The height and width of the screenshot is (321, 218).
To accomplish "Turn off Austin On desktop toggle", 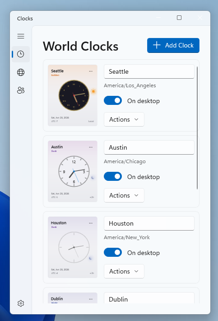I will tap(113, 176).
